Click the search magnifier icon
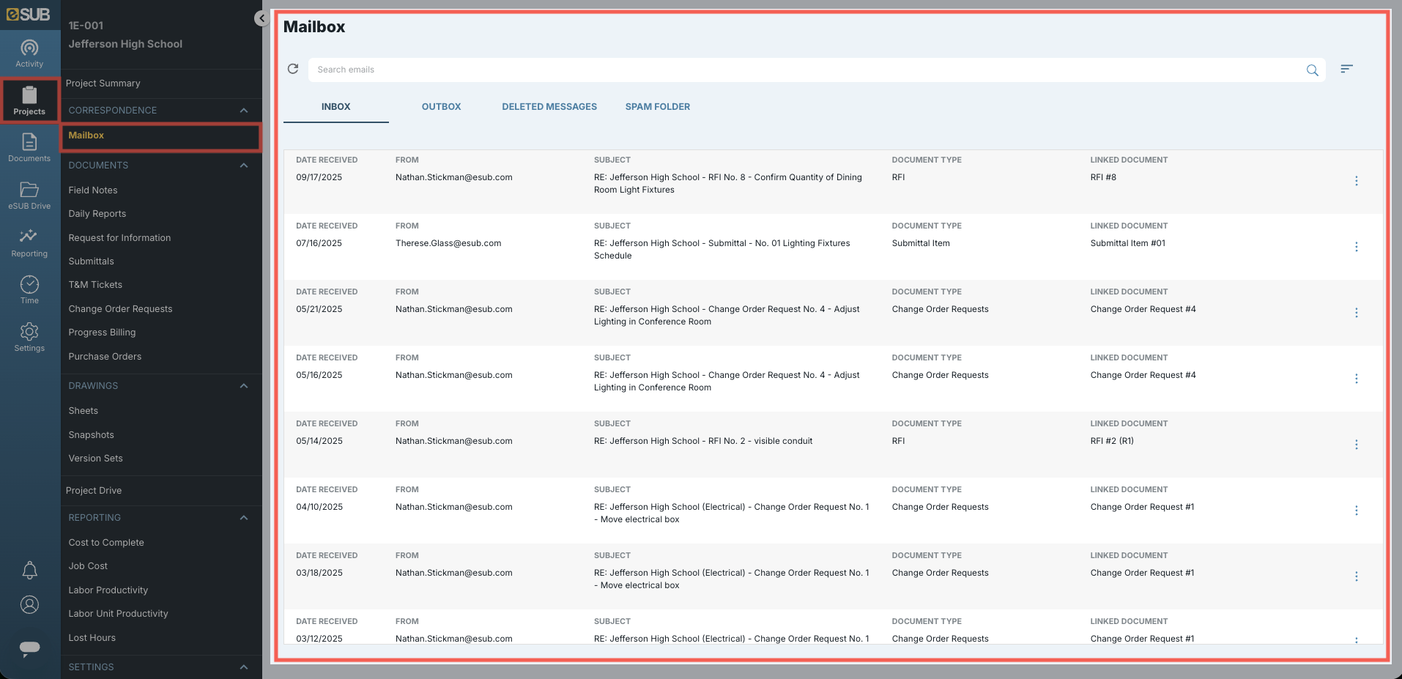 click(x=1312, y=70)
